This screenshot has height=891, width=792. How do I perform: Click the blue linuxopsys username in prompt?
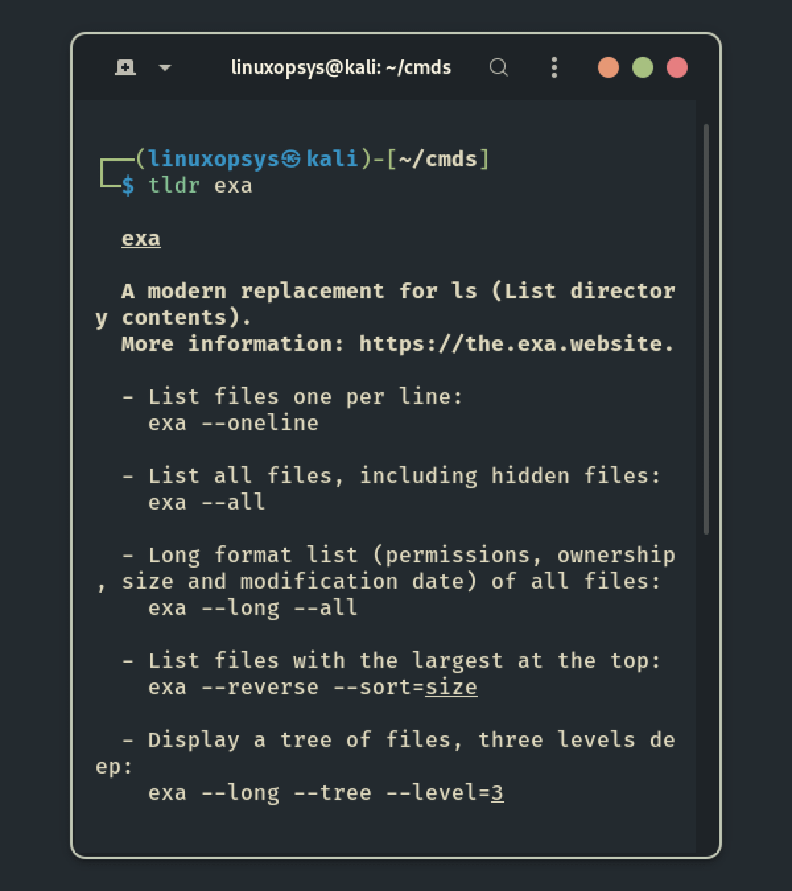213,159
